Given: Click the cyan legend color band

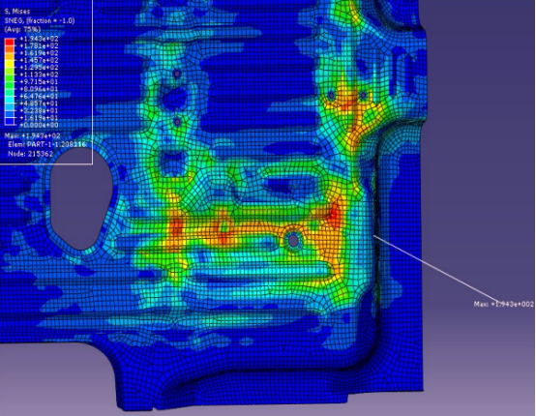Looking at the screenshot, I should tap(10, 100).
